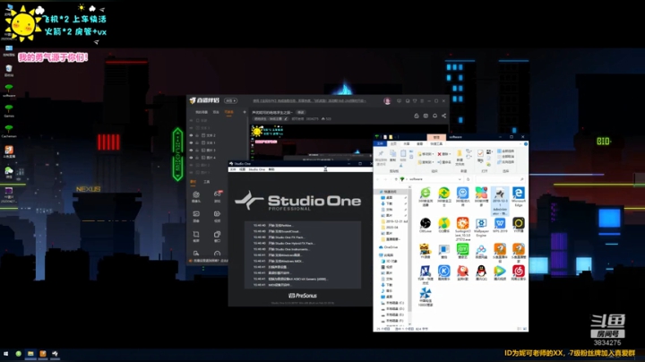645x362 pixels.
Task: Select the Kugou blue K icon
Action: click(443, 271)
